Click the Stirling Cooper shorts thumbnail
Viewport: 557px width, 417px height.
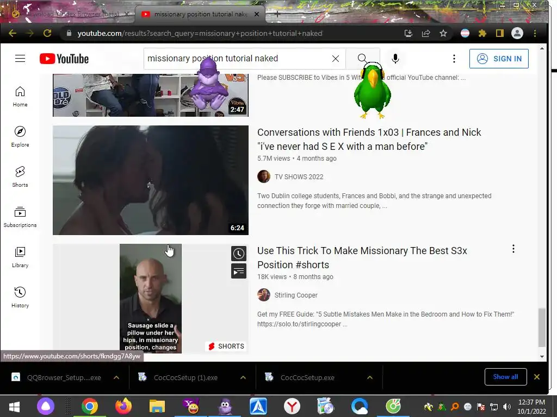[x=151, y=299]
